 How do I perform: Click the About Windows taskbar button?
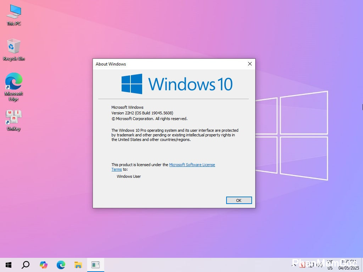95,265
